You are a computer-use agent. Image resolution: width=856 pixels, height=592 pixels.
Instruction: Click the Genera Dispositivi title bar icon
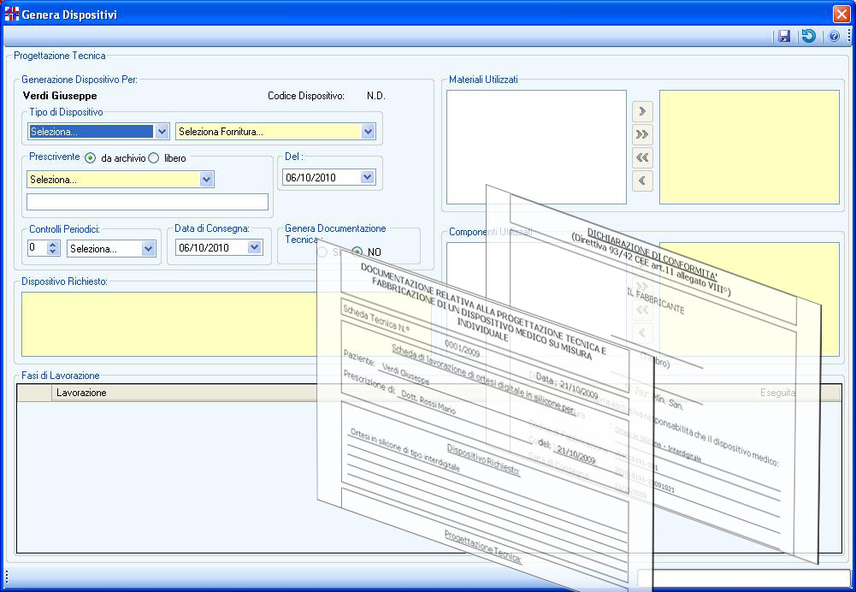tap(12, 15)
